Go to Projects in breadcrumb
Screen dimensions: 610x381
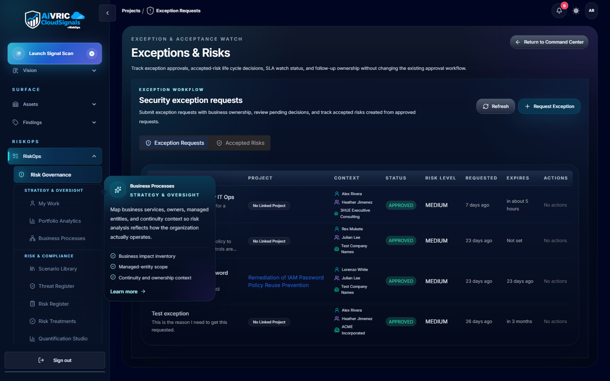(131, 11)
